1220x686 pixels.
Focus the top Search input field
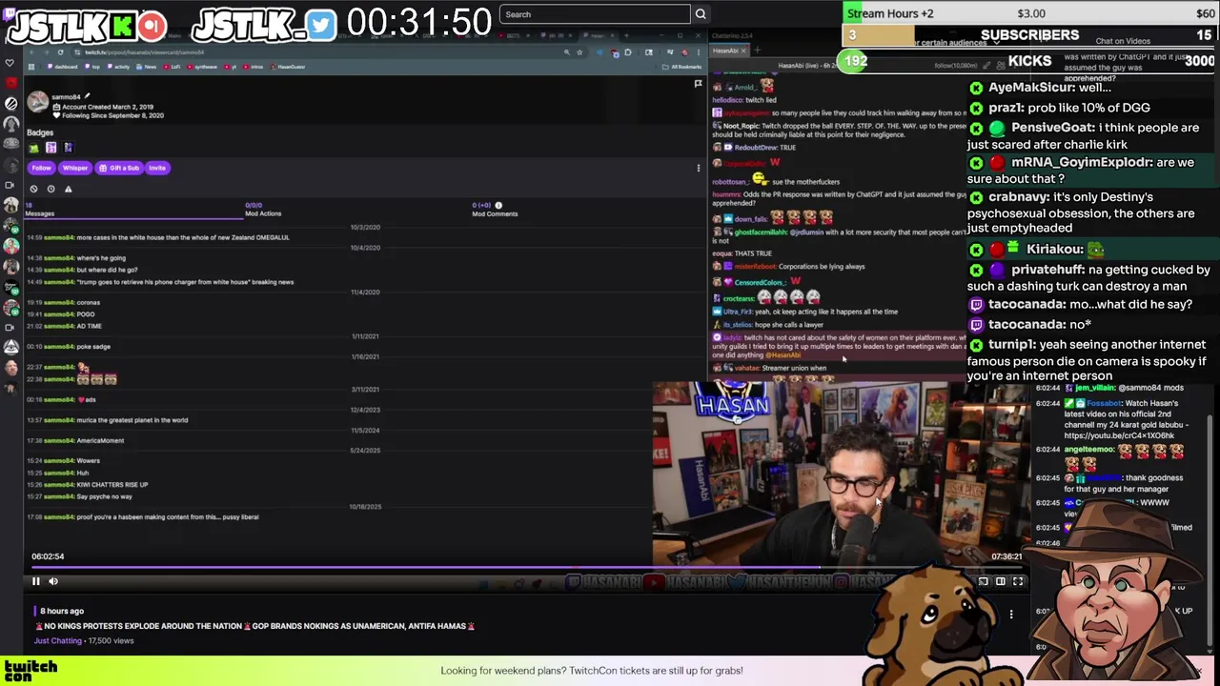point(594,14)
